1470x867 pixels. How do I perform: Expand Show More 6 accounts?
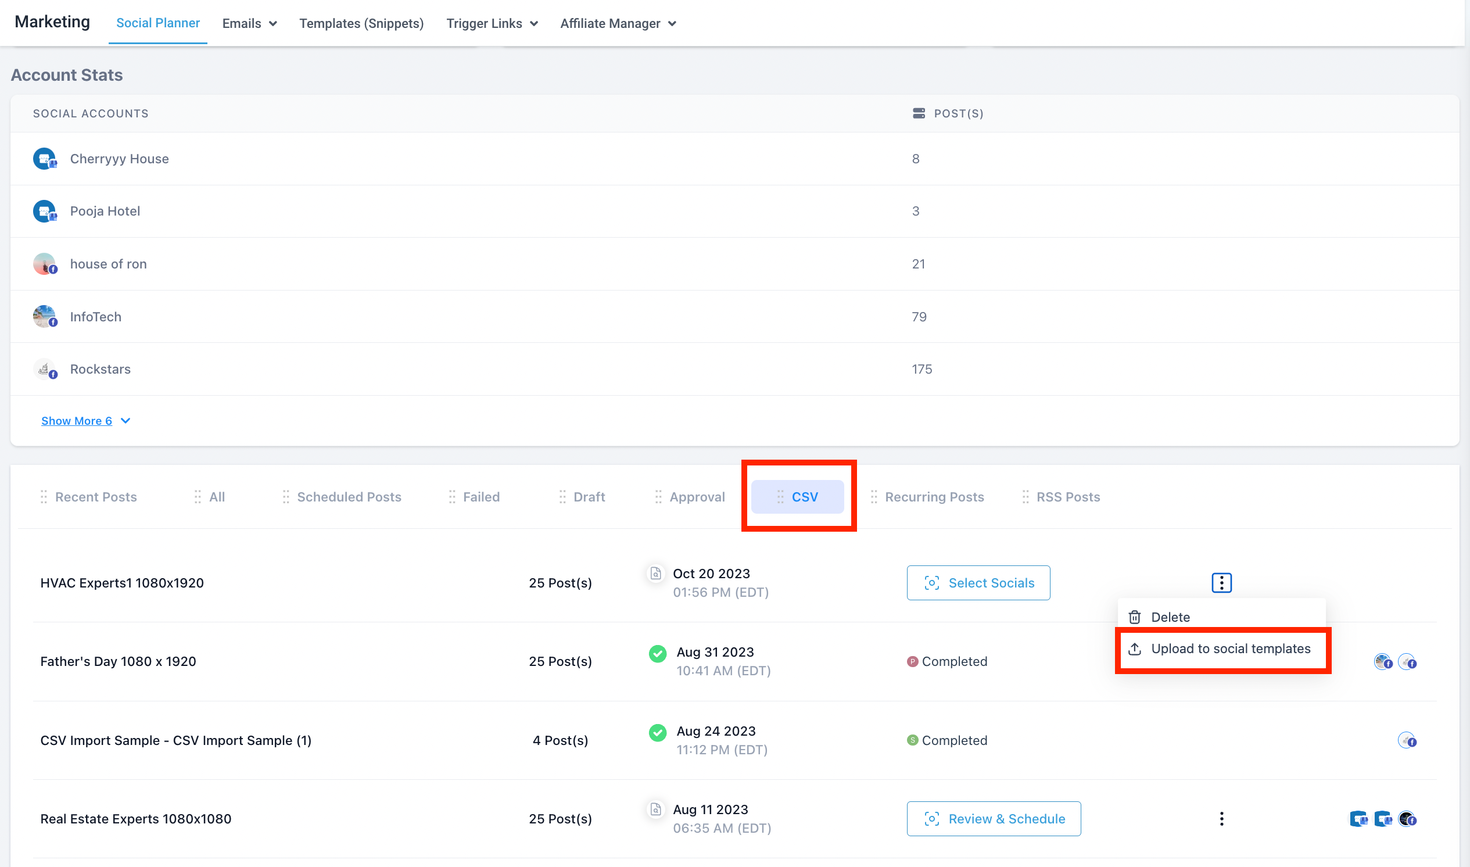click(86, 421)
